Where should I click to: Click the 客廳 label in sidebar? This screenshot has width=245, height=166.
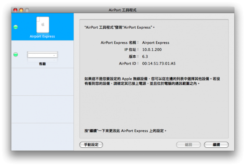[42, 64]
